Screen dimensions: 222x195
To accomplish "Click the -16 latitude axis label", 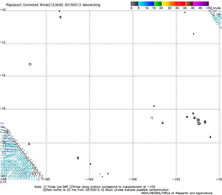I will pos(3,109).
